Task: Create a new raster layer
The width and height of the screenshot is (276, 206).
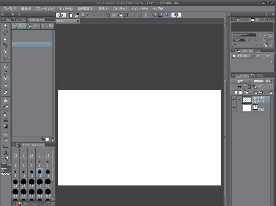Action: [x=236, y=92]
